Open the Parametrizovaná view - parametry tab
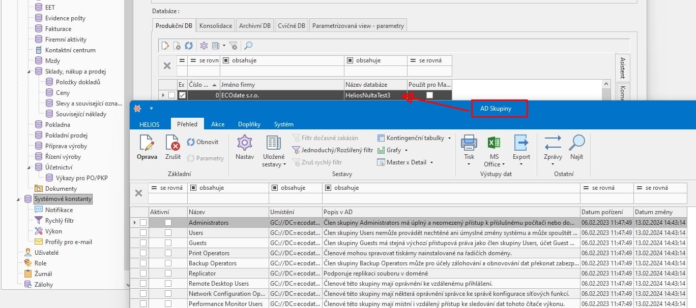Viewport: 696px width, 308px height. click(x=358, y=25)
